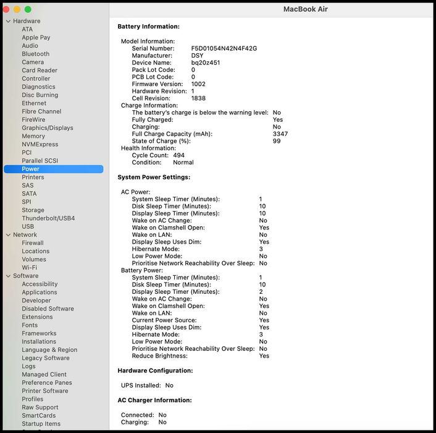Viewport: 436px width, 433px height.
Task: Collapse the Network section chevron
Action: pos(8,235)
